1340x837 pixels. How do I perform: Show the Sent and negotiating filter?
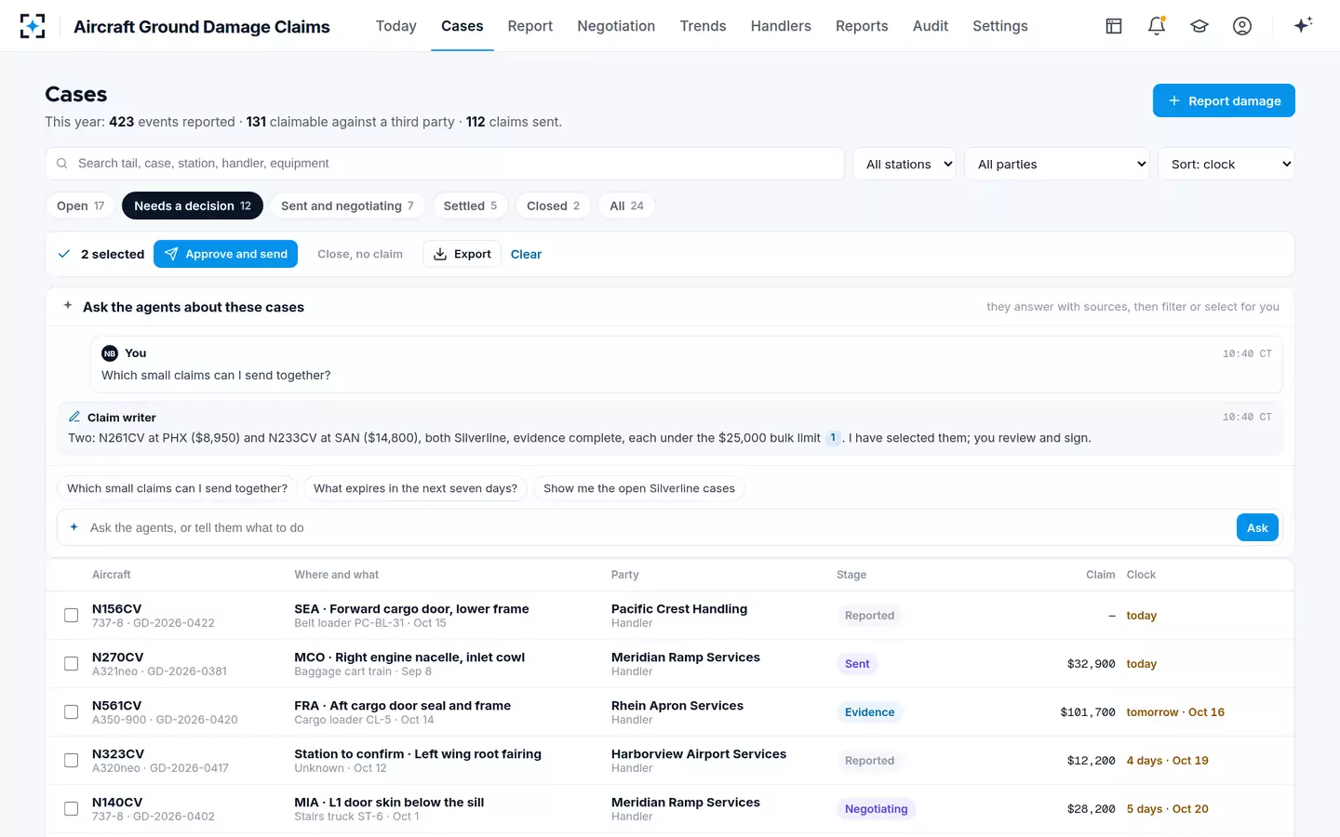click(x=347, y=206)
